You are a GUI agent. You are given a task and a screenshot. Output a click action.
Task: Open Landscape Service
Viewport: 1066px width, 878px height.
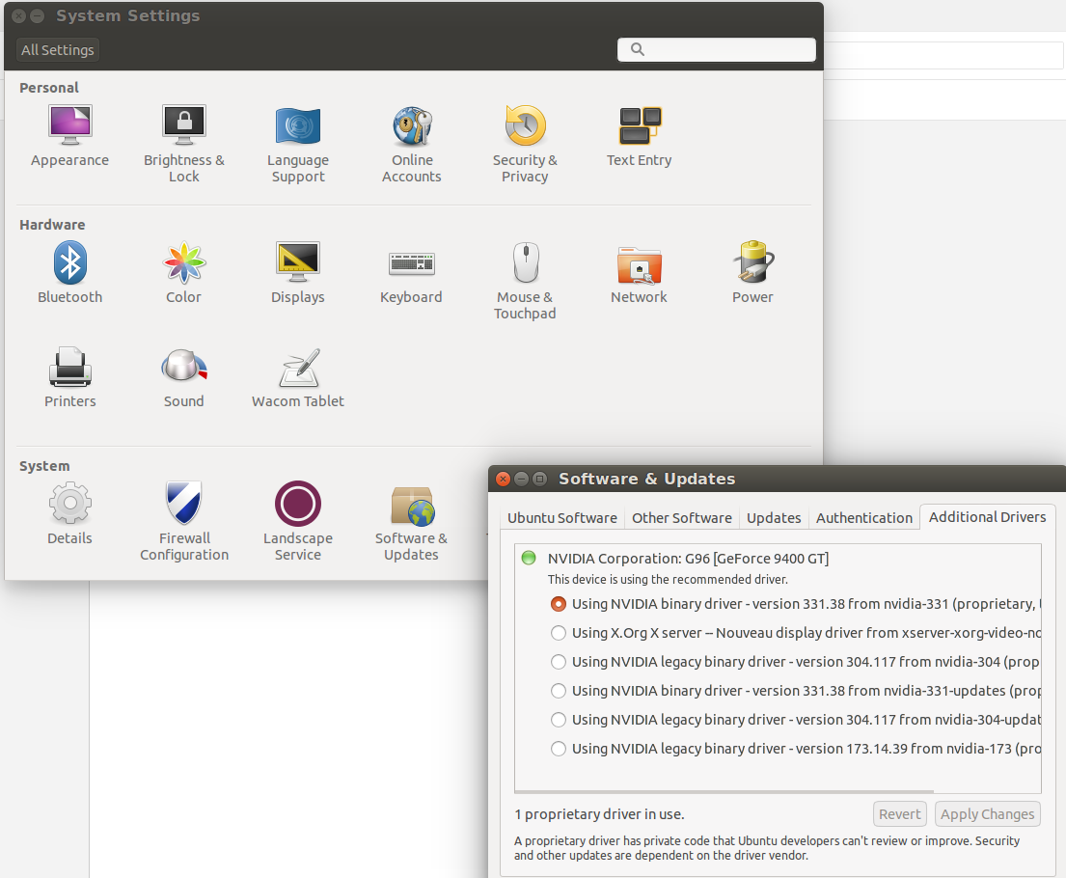298,522
